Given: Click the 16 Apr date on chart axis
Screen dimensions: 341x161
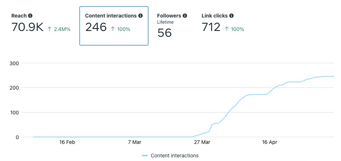Looking at the screenshot, I should click(269, 142).
